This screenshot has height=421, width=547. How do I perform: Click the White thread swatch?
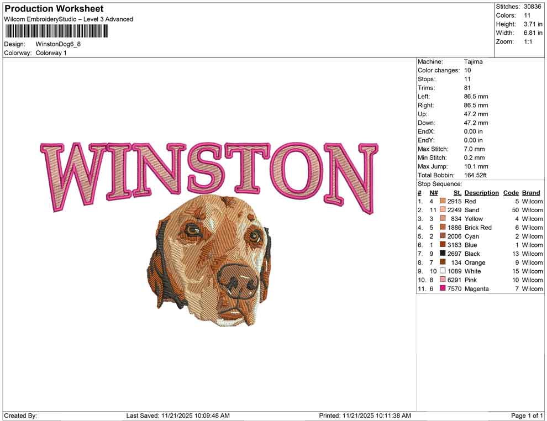(x=442, y=271)
